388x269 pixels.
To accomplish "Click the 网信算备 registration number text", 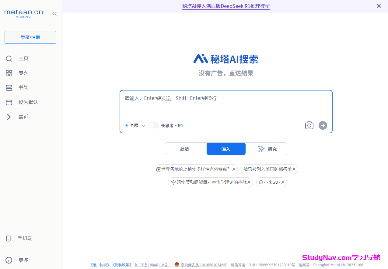I will click(x=263, y=265).
